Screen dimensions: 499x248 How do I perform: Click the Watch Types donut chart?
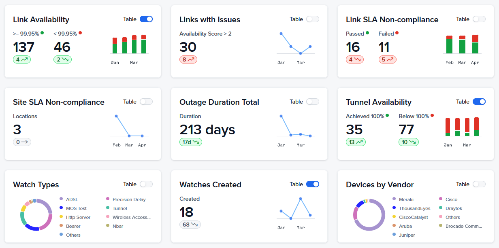36,215
